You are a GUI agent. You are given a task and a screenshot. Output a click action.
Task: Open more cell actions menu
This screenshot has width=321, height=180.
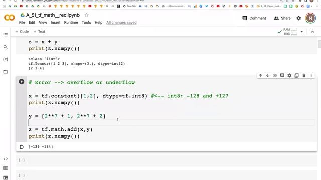(x=311, y=75)
